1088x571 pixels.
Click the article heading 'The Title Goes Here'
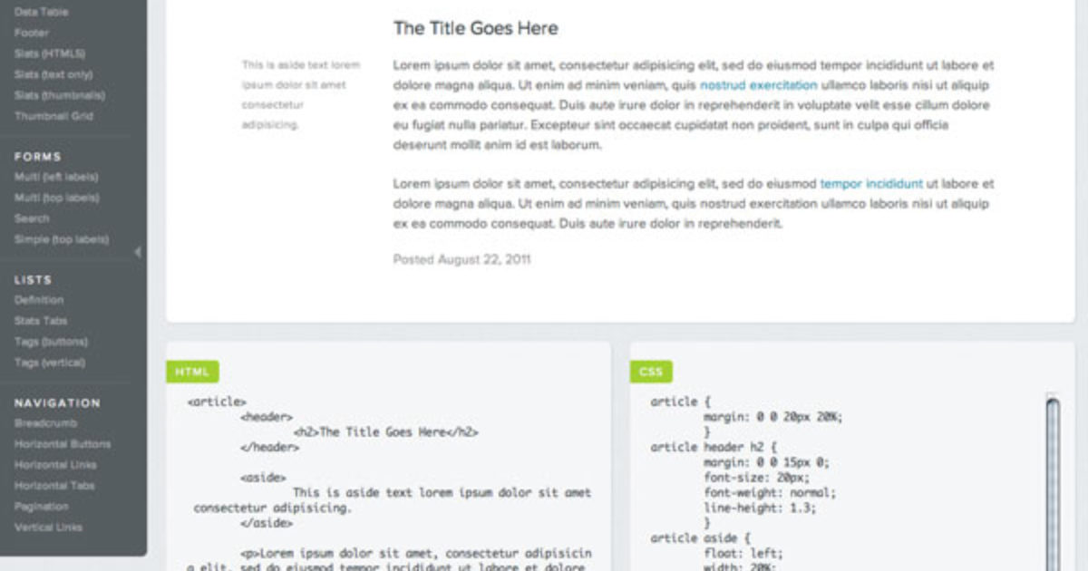475,28
